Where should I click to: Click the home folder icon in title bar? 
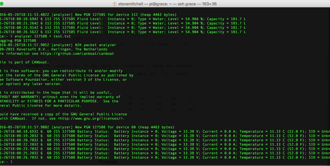(115, 4)
